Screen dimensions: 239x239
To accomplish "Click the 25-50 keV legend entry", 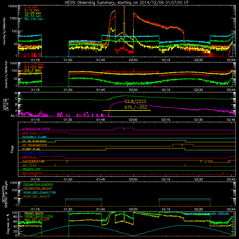I will pos(33,16).
